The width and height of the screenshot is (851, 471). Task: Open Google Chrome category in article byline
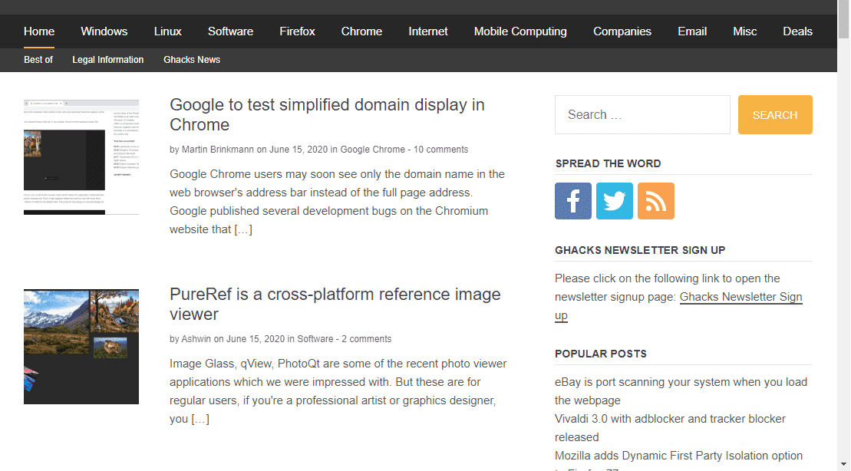[372, 150]
